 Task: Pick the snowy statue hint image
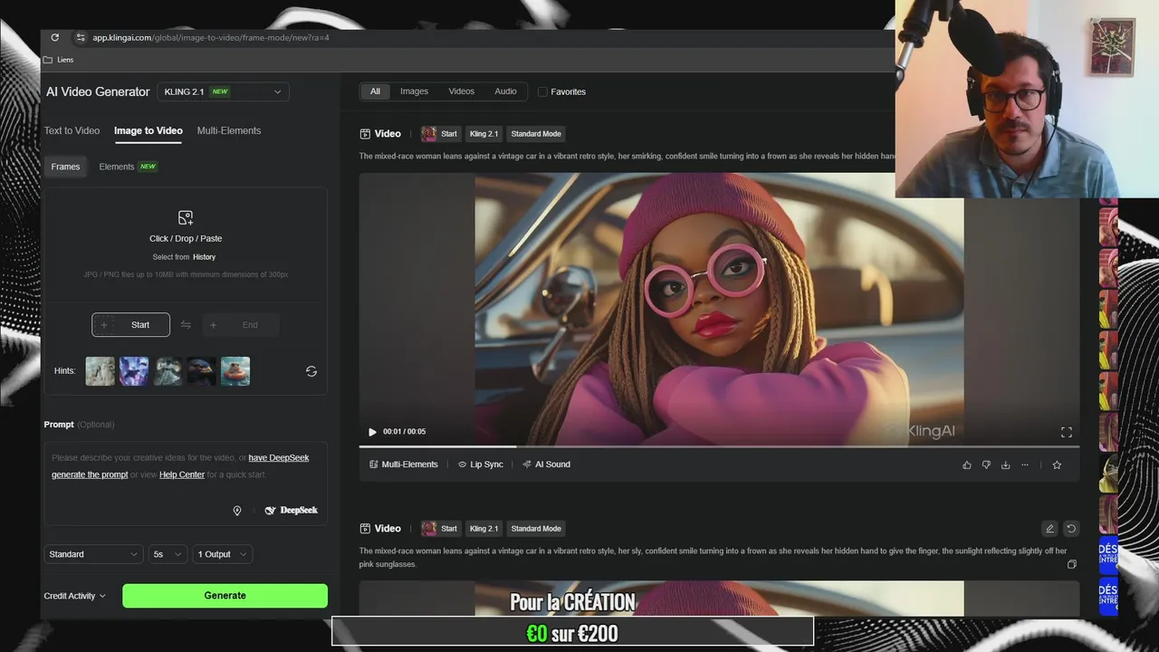pyautogui.click(x=101, y=371)
